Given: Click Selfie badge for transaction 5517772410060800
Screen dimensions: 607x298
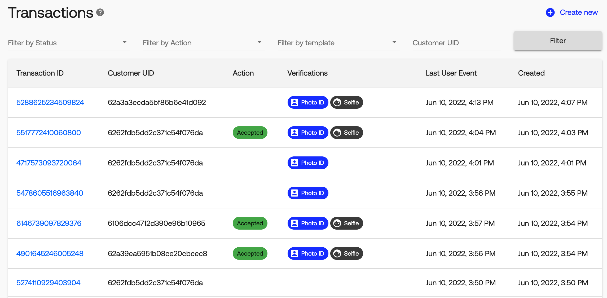Looking at the screenshot, I should tap(346, 133).
